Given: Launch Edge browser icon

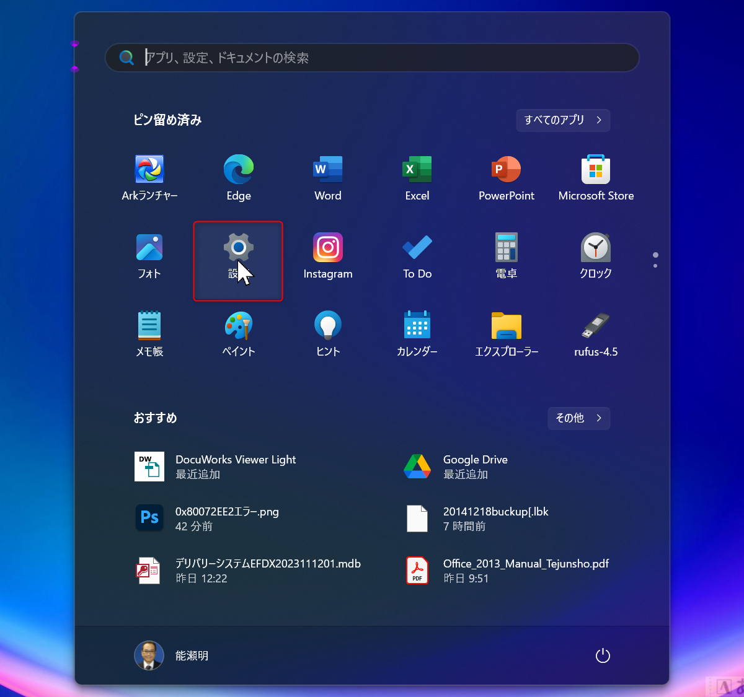Looking at the screenshot, I should 239,170.
